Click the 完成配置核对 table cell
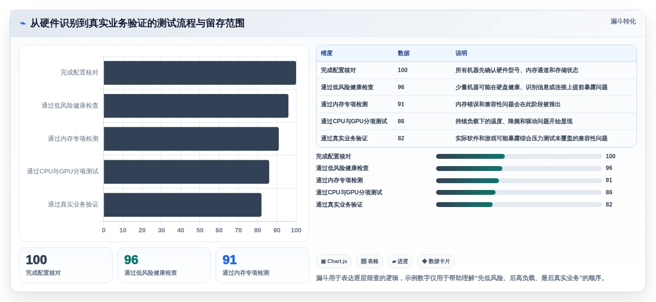Screen dimensions: 656x302 click(x=338, y=70)
